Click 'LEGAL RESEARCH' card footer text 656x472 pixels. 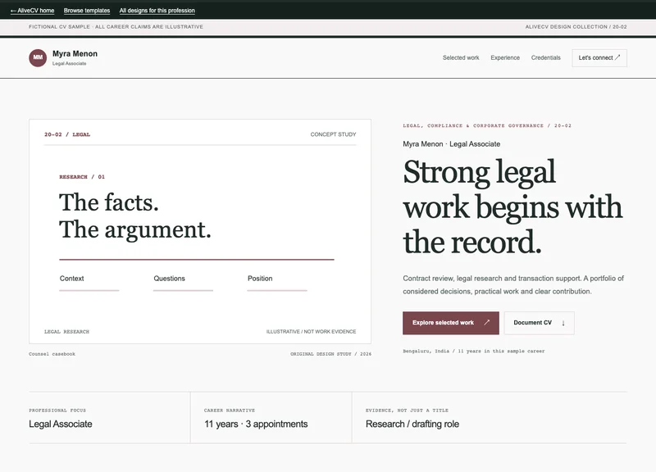pos(66,332)
